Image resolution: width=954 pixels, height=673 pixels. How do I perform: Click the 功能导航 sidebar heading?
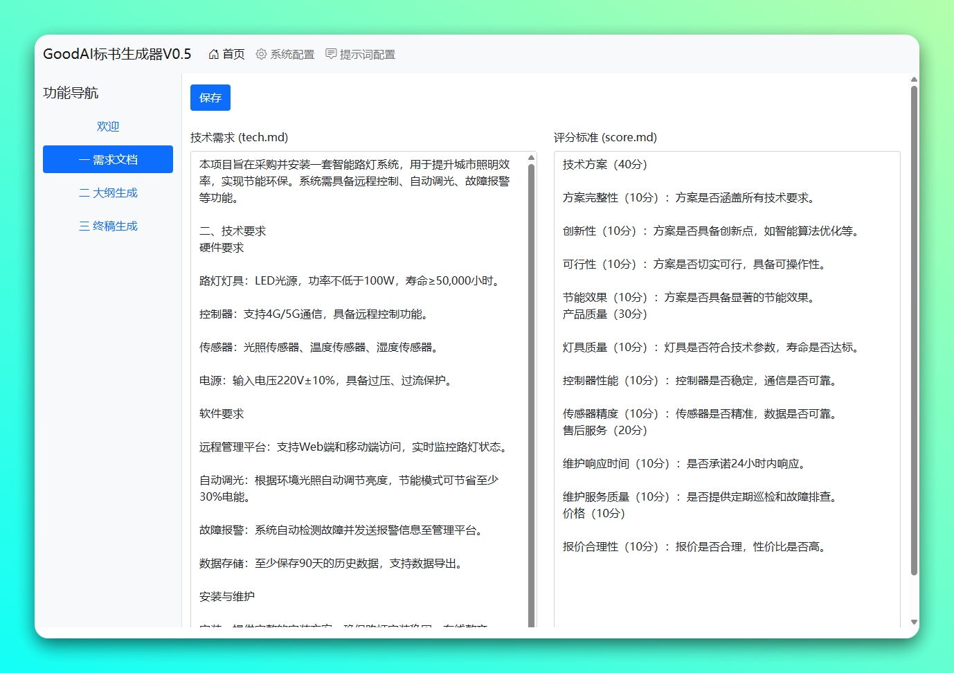(x=71, y=93)
